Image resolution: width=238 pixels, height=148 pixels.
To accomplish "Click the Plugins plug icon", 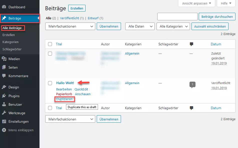I will (x=4, y=96).
